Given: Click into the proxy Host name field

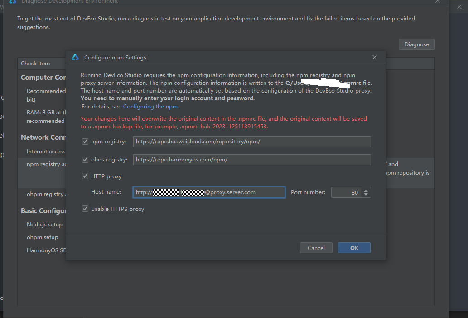Looking at the screenshot, I should click(209, 192).
